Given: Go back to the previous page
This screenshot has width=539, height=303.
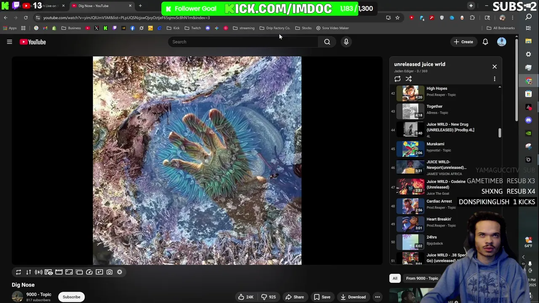Looking at the screenshot, I should point(5,18).
